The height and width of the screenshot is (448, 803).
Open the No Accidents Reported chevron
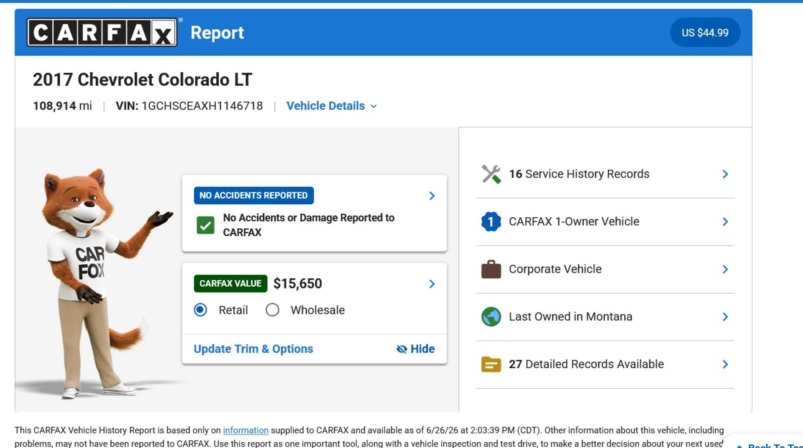coord(432,196)
